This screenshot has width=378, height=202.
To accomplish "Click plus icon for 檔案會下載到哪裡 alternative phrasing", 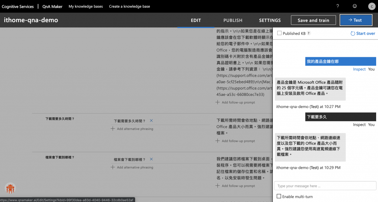I will click(x=113, y=167).
